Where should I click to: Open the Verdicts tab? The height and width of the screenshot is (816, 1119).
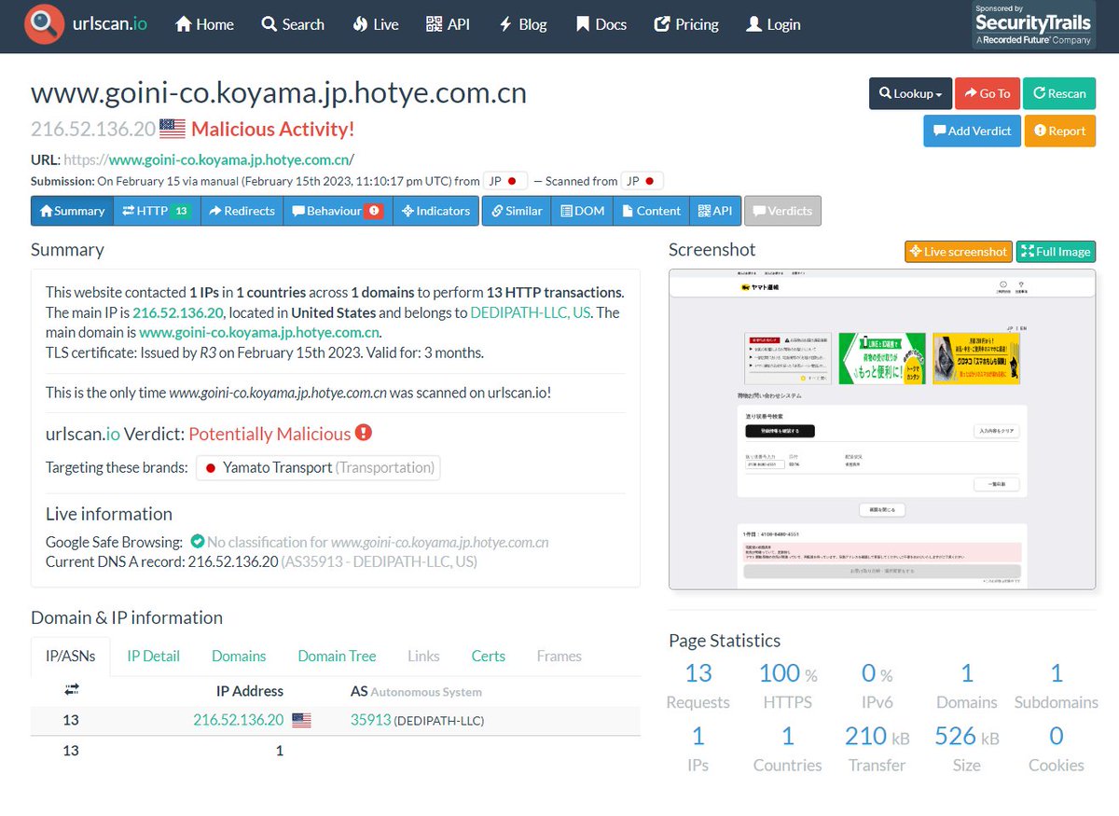782,211
